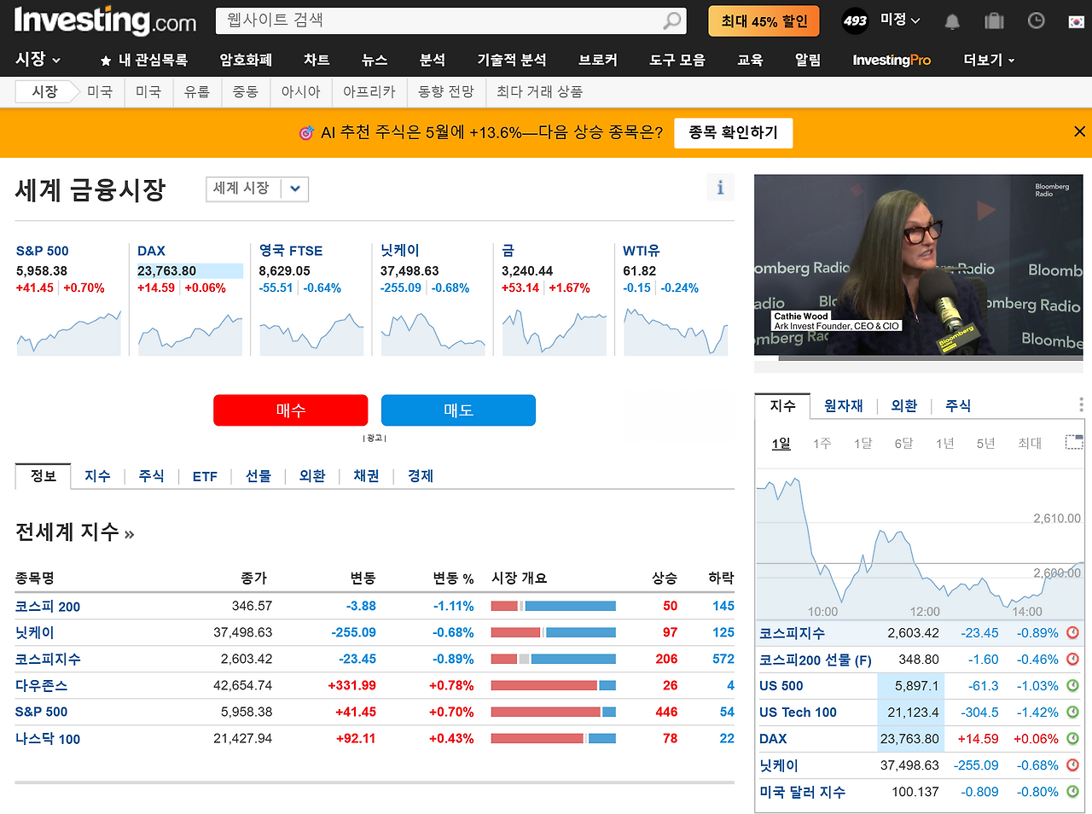1092x814 pixels.
Task: Expand the 더보기 menu chevron
Action: click(1010, 60)
